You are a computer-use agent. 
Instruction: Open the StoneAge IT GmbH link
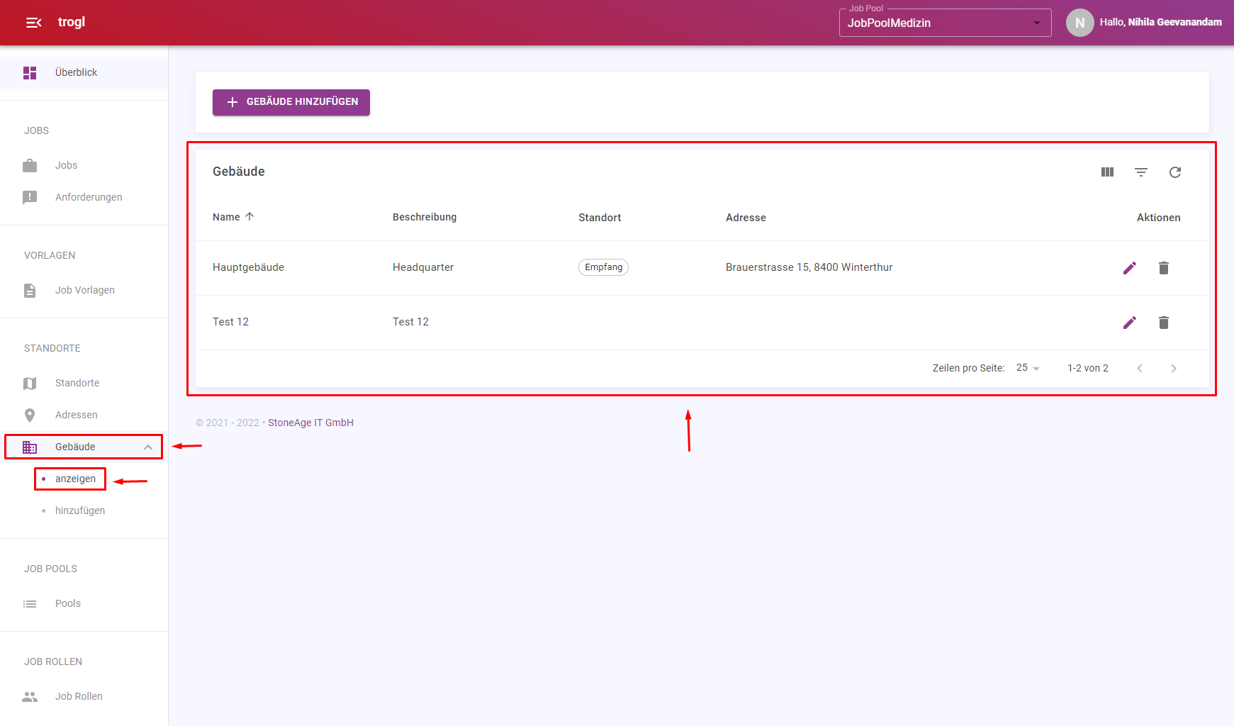click(310, 423)
